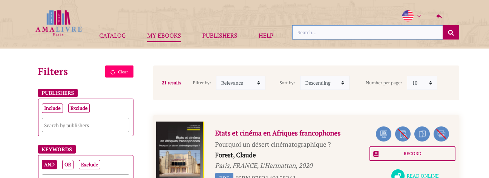
Task: Click the back arrow icon in header
Action: [439, 16]
